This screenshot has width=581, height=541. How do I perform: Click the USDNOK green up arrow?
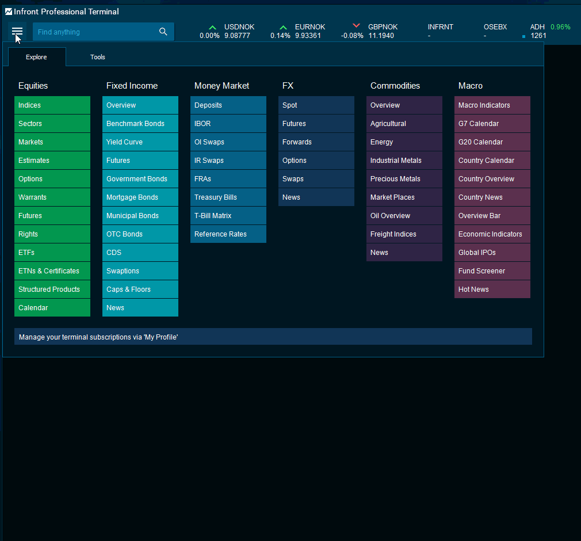coord(213,27)
